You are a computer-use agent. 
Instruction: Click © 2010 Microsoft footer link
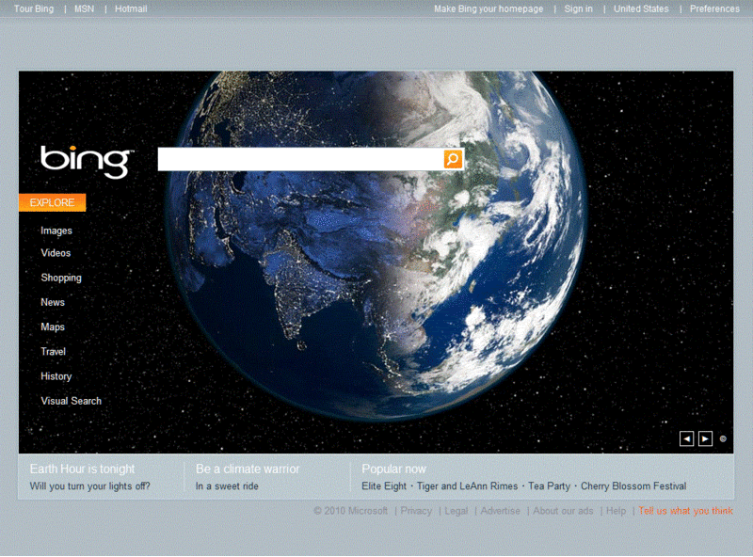pyautogui.click(x=350, y=510)
